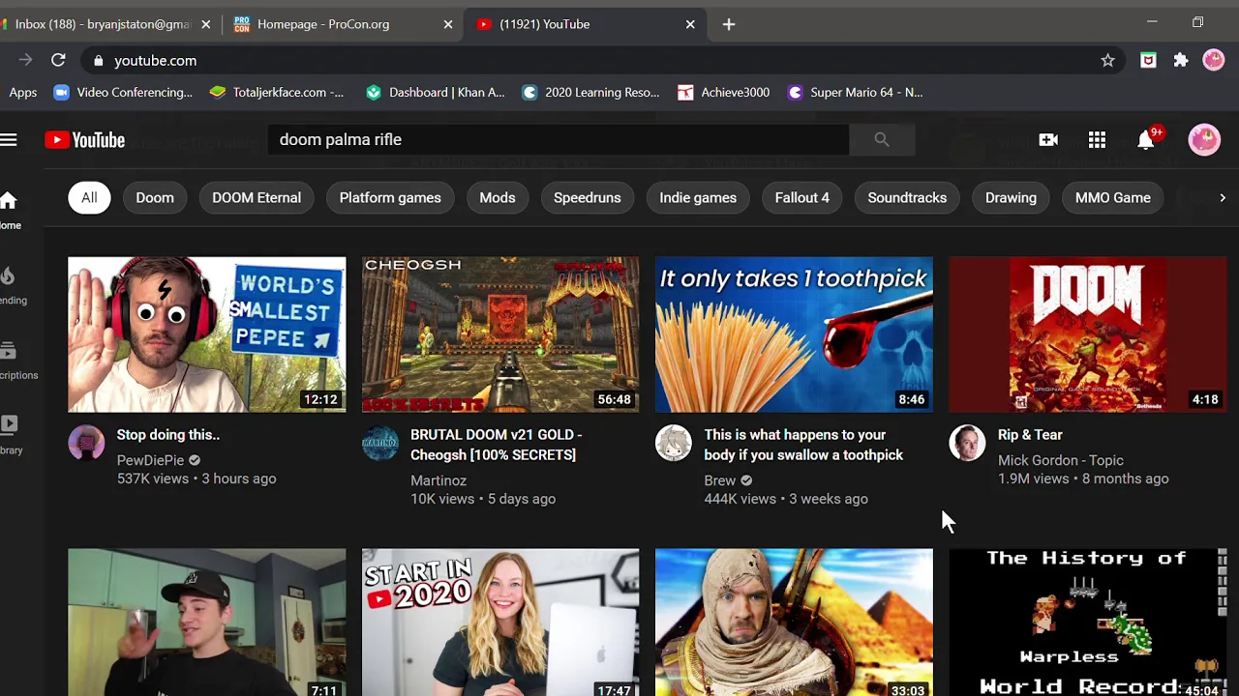The width and height of the screenshot is (1239, 696).
Task: Open Trending in the sidebar
Action: [10, 285]
